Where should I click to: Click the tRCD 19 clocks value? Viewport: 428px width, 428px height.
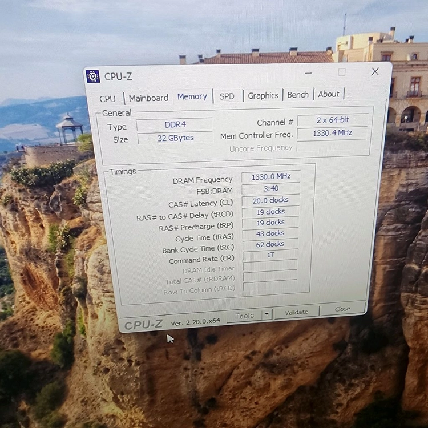point(270,212)
